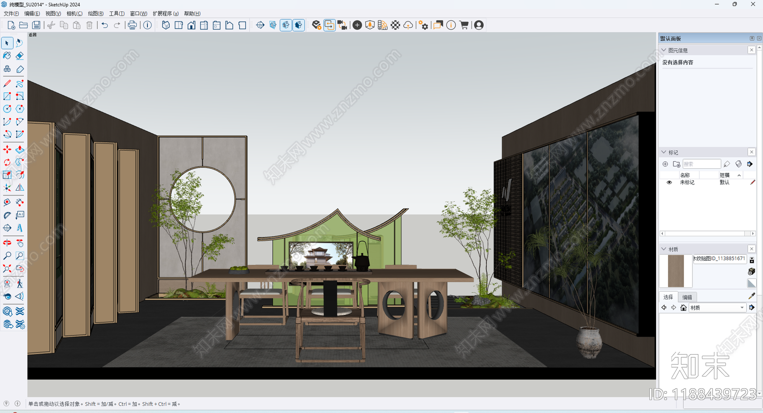Collapse the 材质 materials section
This screenshot has width=763, height=413.
[664, 249]
